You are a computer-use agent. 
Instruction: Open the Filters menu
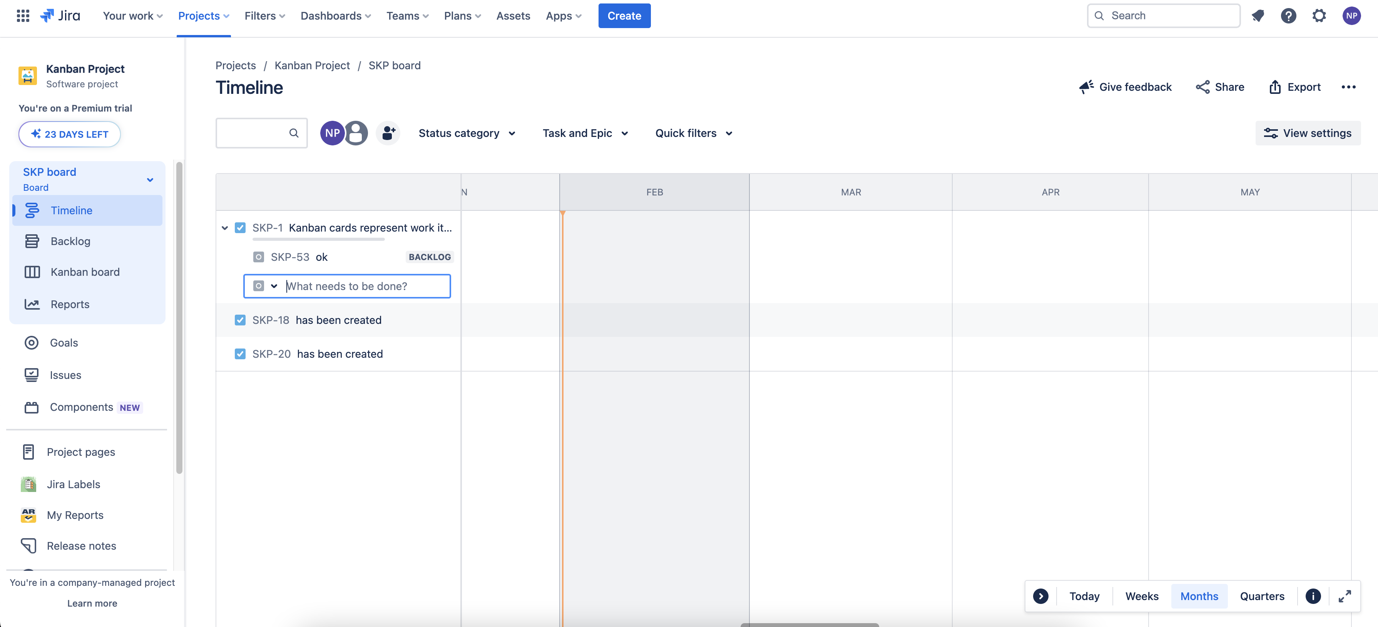tap(264, 15)
